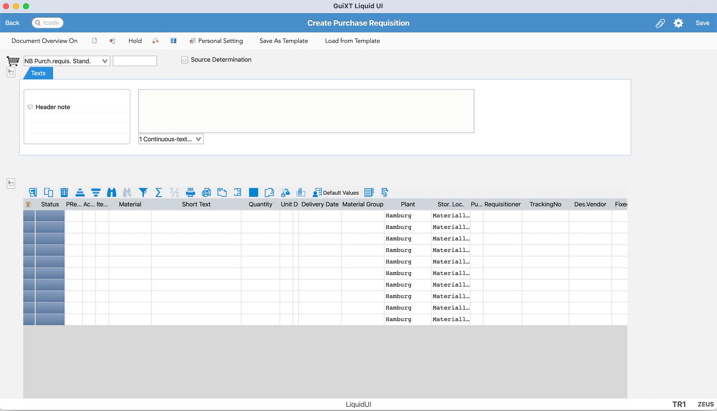
Task: Switch to the Texts tab
Action: click(x=38, y=73)
